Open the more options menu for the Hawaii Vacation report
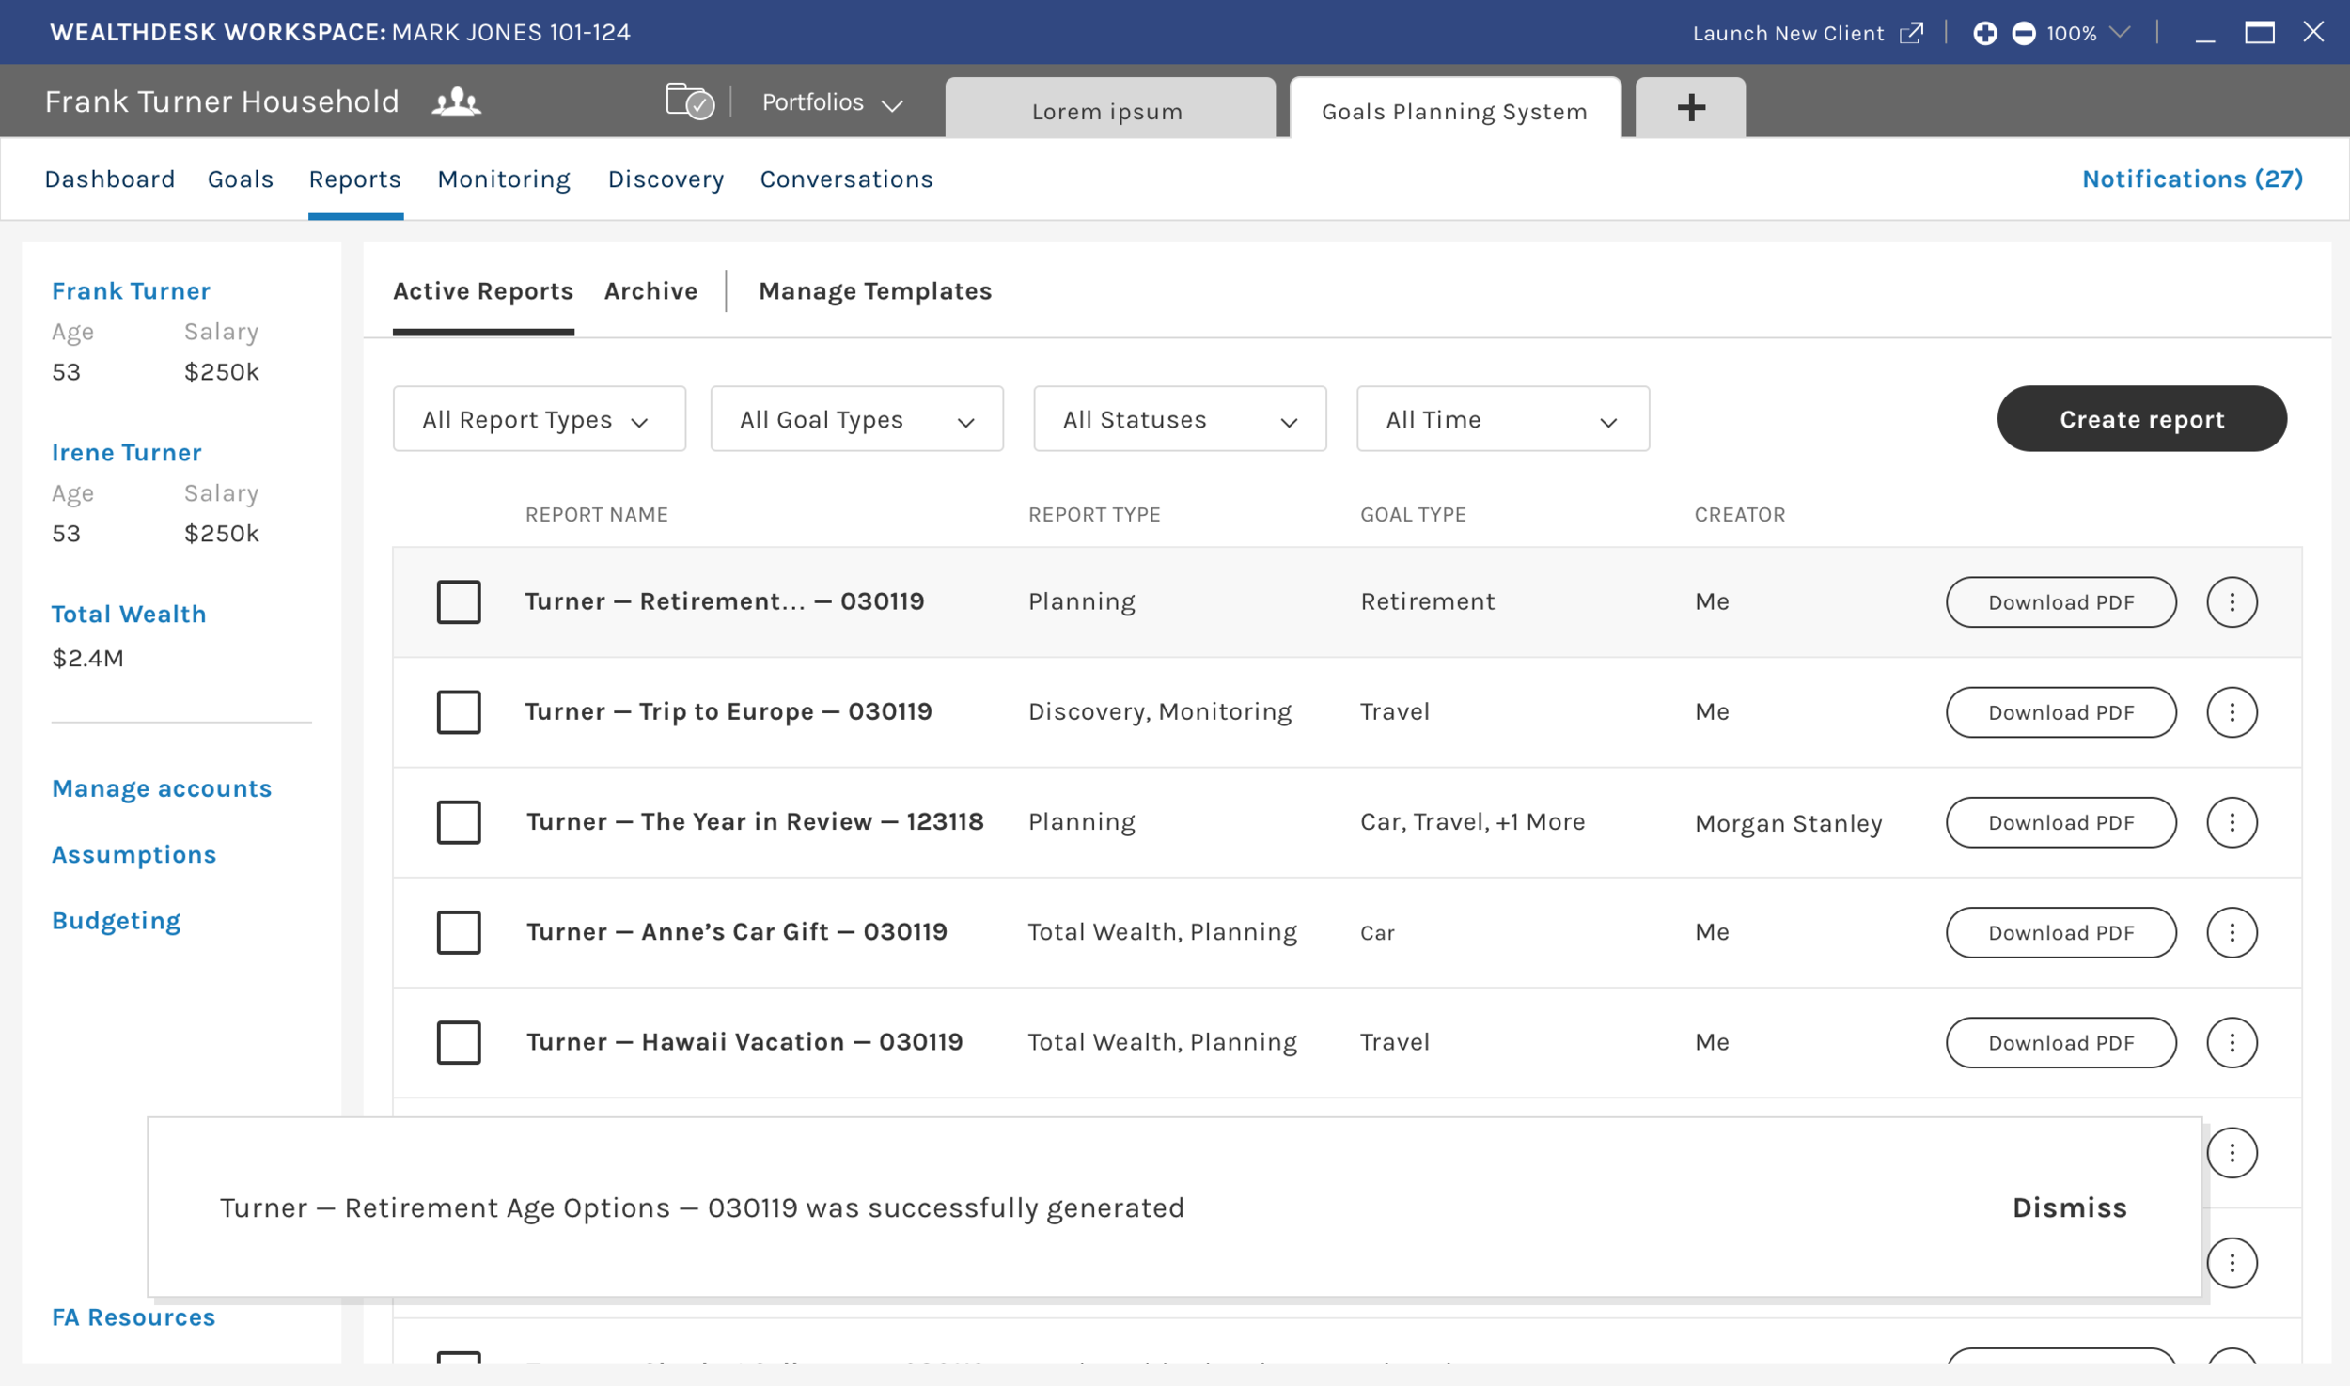 point(2232,1042)
